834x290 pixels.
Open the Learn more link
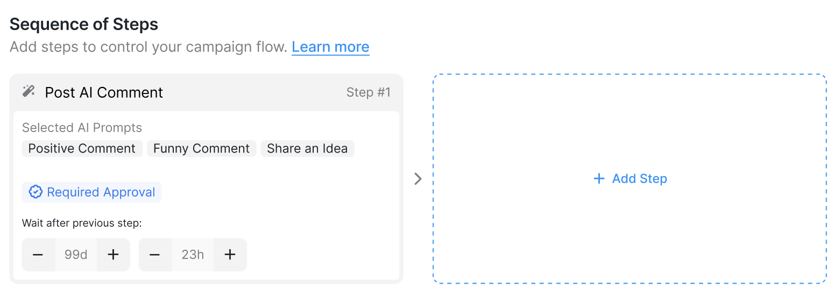pyautogui.click(x=330, y=47)
